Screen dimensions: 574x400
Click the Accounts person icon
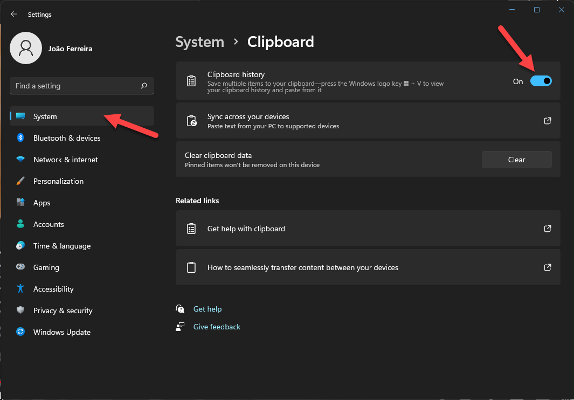20,224
